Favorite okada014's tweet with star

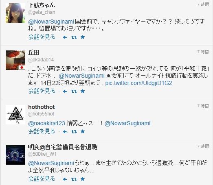point(83,91)
